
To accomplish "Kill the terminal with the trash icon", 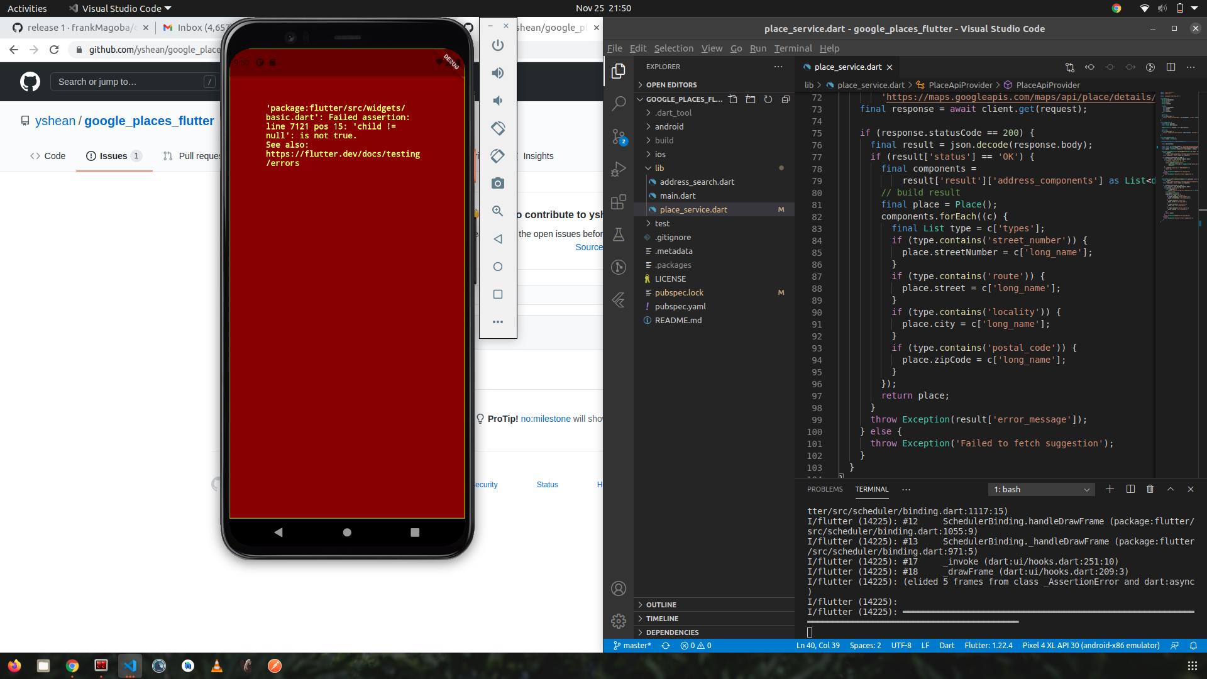I will 1150,489.
